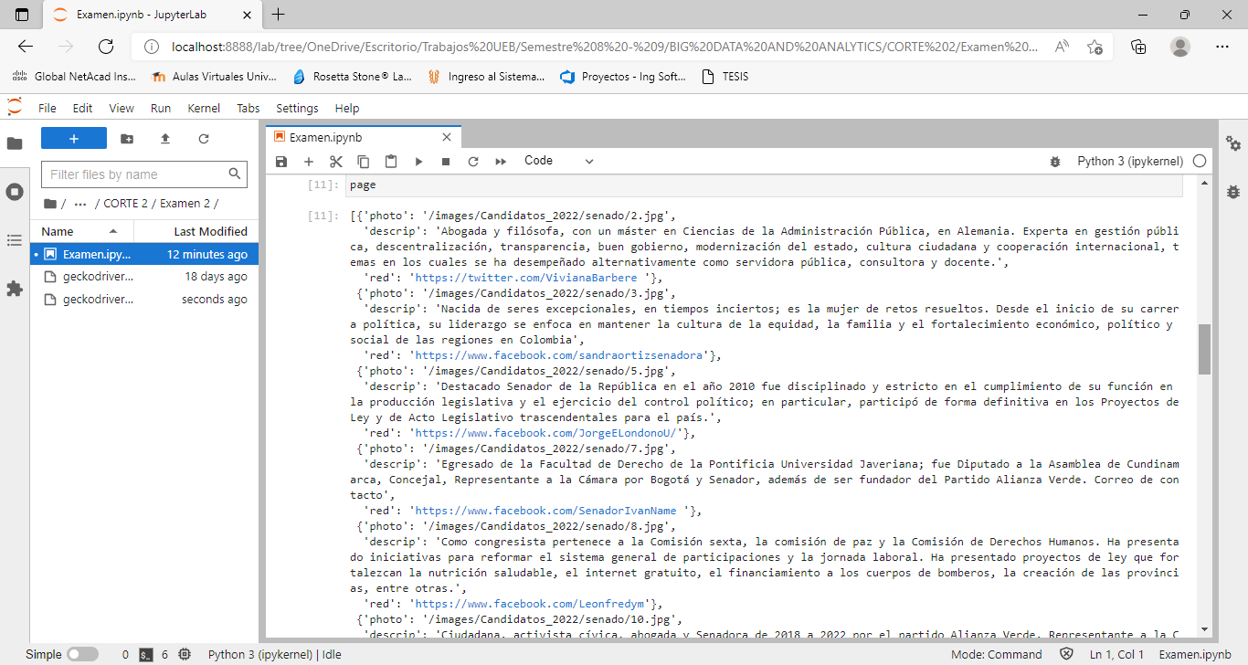Screen dimensions: 1248x665
Task: Click the blue new launcher button
Action: pos(73,136)
